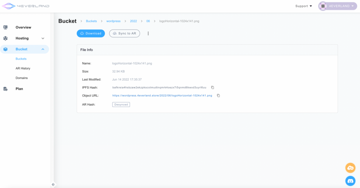The image size is (360, 188).
Task: Open AR History submenu item
Action: [x=23, y=68]
